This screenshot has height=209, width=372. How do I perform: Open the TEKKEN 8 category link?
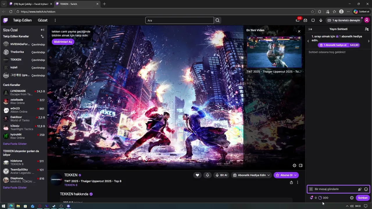pos(71,185)
